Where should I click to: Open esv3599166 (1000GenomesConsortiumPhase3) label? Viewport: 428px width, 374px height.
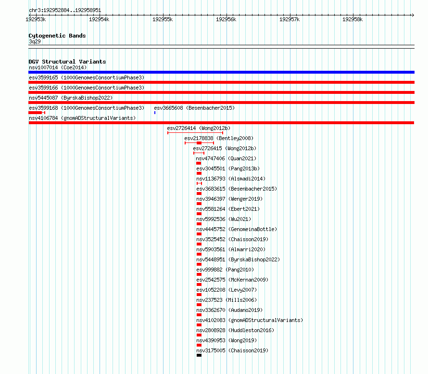pos(87,88)
